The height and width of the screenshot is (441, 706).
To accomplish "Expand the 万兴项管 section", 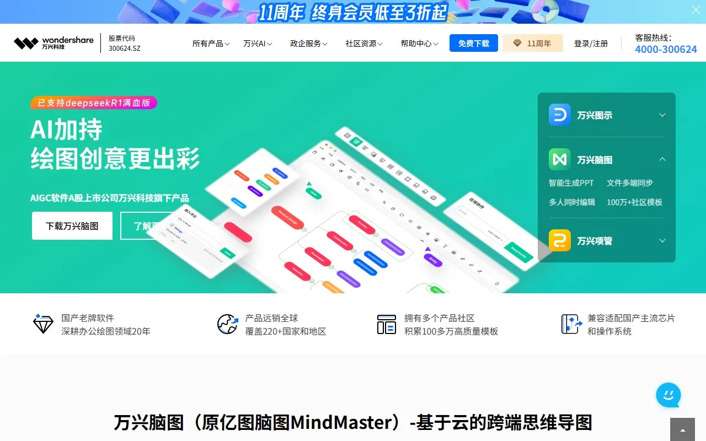I will coord(662,240).
